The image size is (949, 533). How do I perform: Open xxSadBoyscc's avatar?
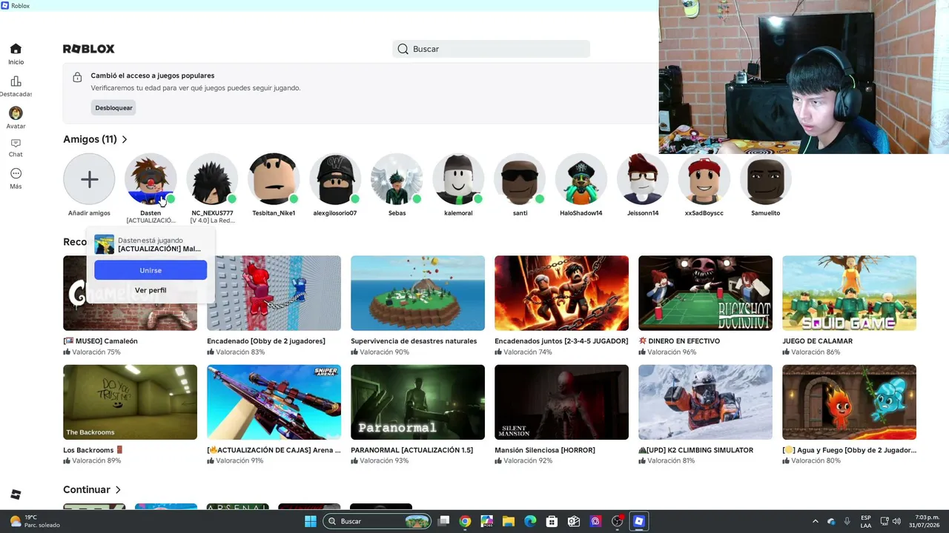click(x=704, y=179)
